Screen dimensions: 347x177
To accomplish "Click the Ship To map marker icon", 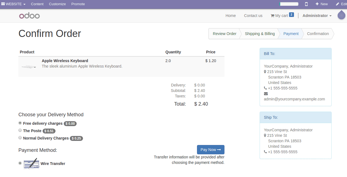I will coord(265,135).
